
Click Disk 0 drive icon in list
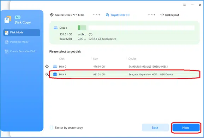(x=55, y=67)
